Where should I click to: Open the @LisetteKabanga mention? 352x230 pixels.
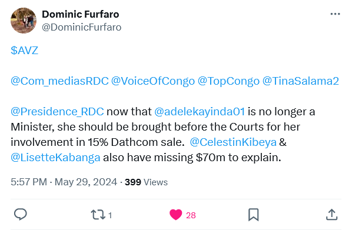(55, 157)
